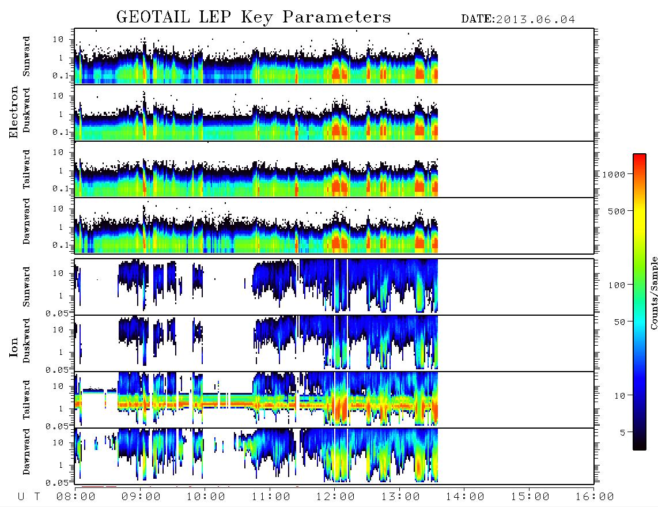Click the 0.05 tick of Ion Dawnward axis
This screenshot has height=507, width=658.
pos(56,483)
